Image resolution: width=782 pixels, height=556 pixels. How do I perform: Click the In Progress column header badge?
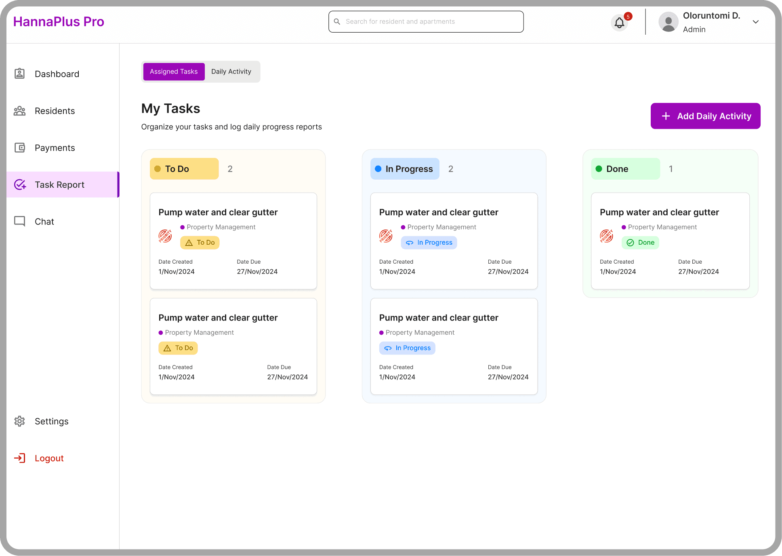pyautogui.click(x=405, y=169)
